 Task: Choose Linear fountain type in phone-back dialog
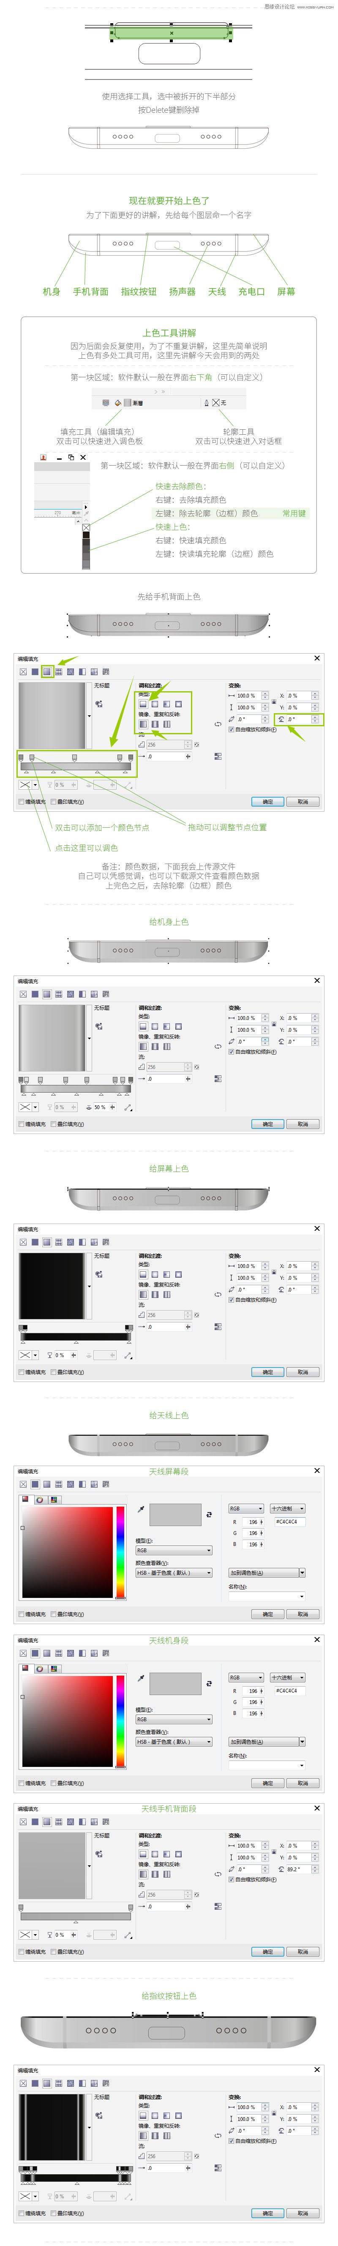(143, 704)
